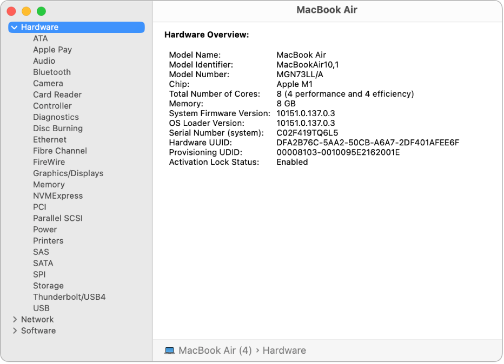Open the Graphics/Displays report
Screen dimensions: 504x364
click(x=68, y=173)
